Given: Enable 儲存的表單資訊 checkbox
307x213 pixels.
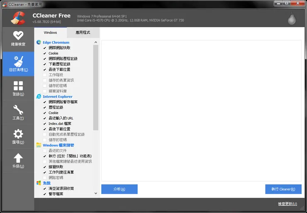Looking at the screenshot, I should pyautogui.click(x=45, y=80).
